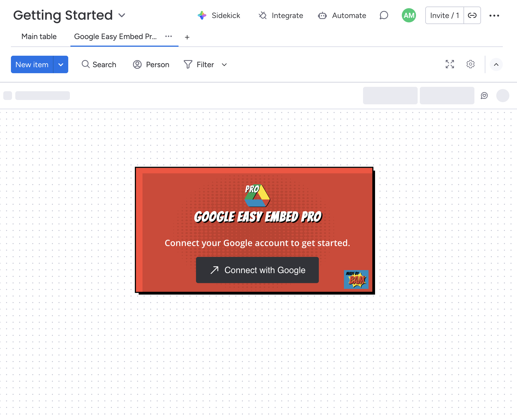
Task: Open Google Easy Embed Pro tab options
Action: pyautogui.click(x=168, y=36)
